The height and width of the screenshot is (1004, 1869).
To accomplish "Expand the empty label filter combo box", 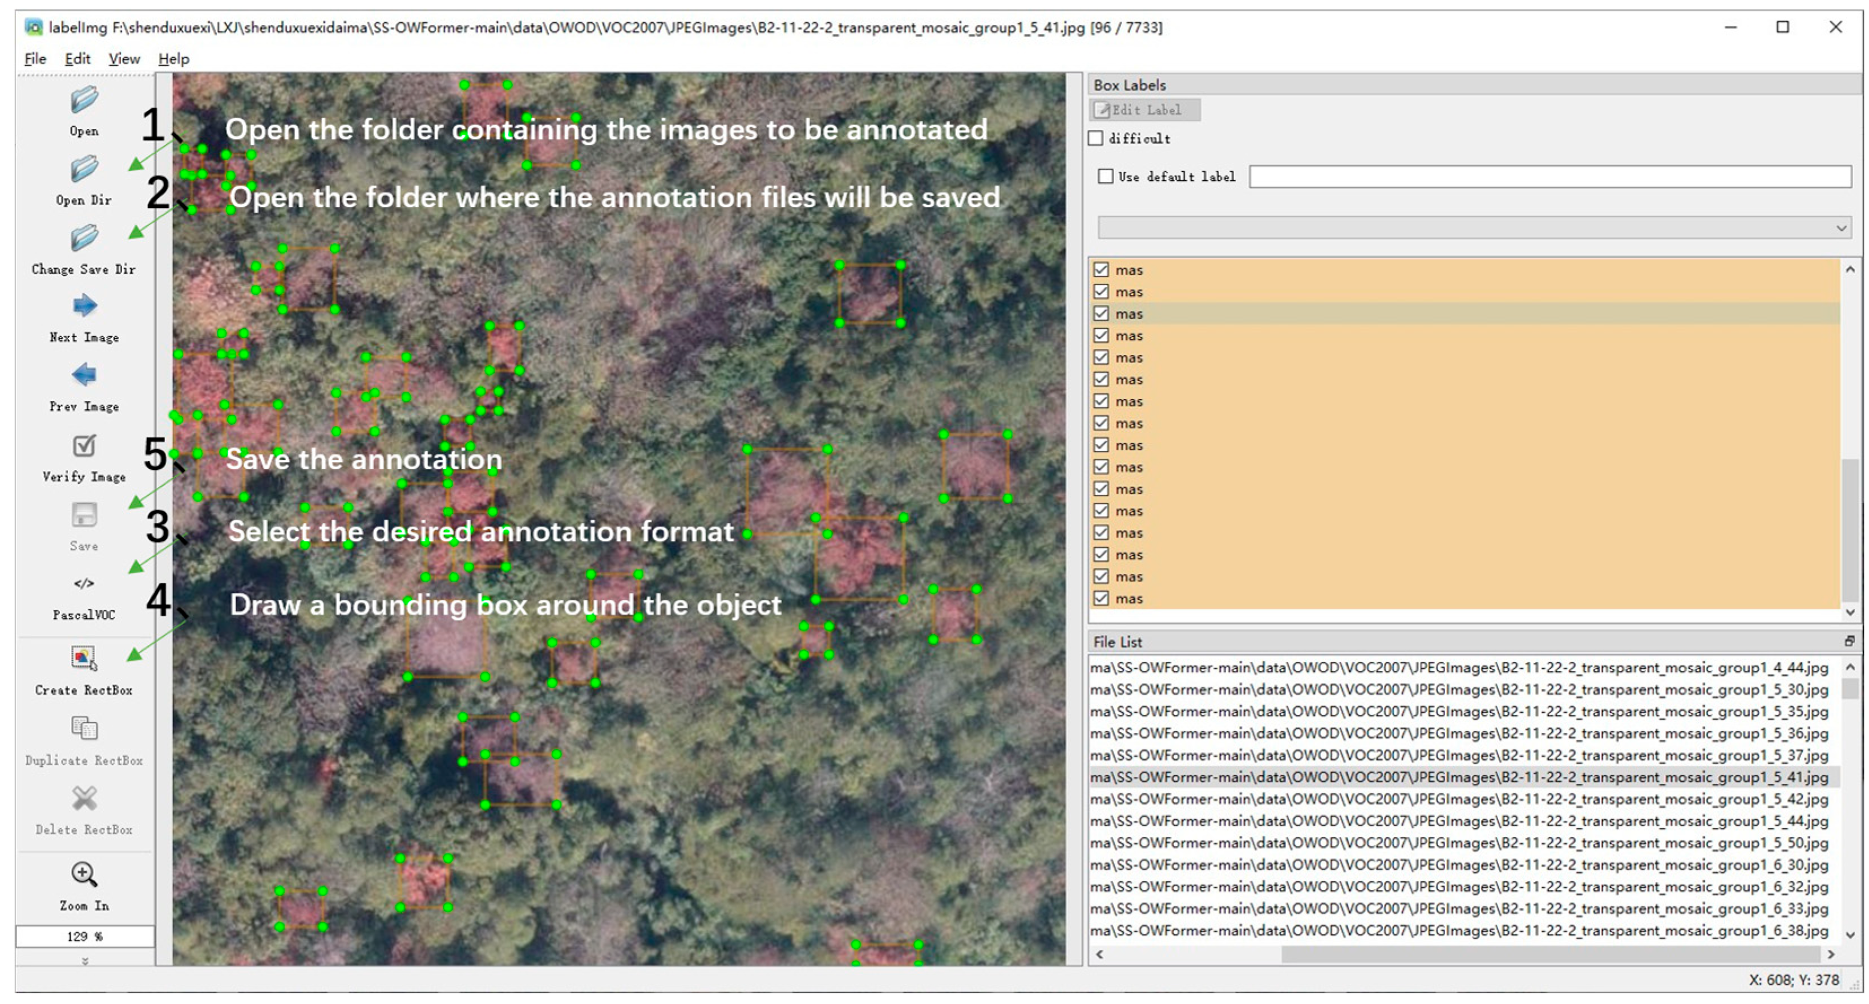I will pos(1474,227).
